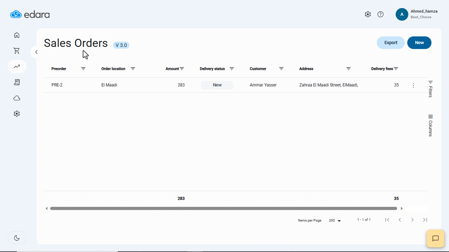This screenshot has height=252, width=449.
Task: Open the Amount column filter icon
Action: pyautogui.click(x=182, y=69)
